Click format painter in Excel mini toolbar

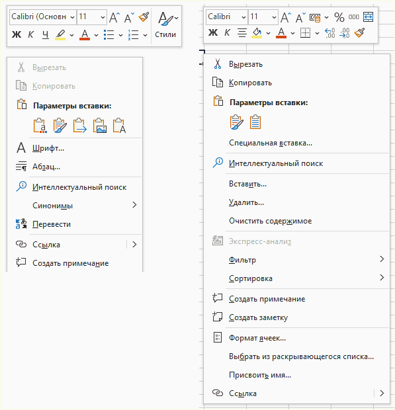(359, 32)
